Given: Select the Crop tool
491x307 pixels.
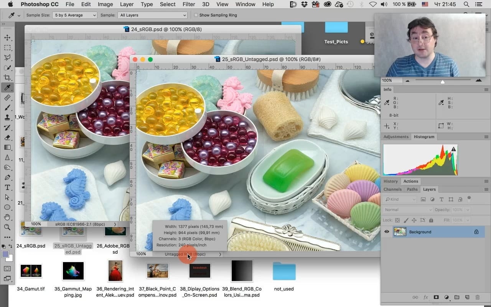Looking at the screenshot, I should [x=7, y=78].
